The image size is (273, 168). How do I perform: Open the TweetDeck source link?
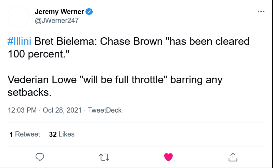[105, 110]
